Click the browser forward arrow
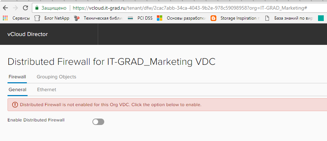Image resolution: width=327 pixels, height=141 pixels. pos(15,8)
